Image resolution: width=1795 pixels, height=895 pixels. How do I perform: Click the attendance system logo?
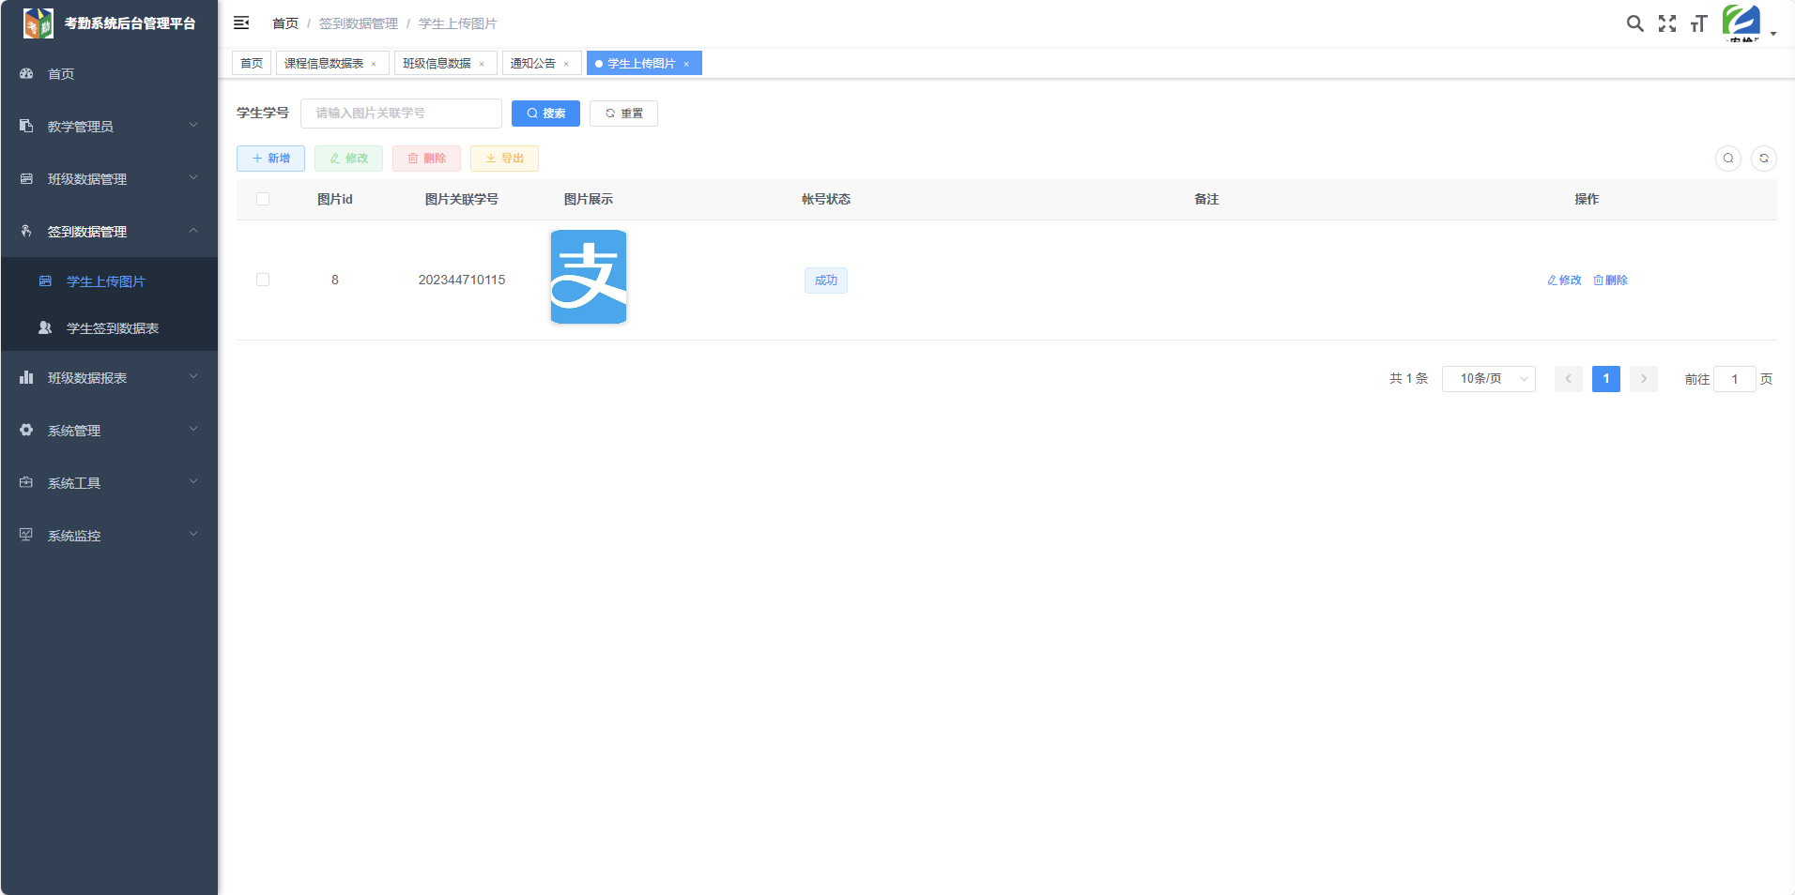(38, 23)
